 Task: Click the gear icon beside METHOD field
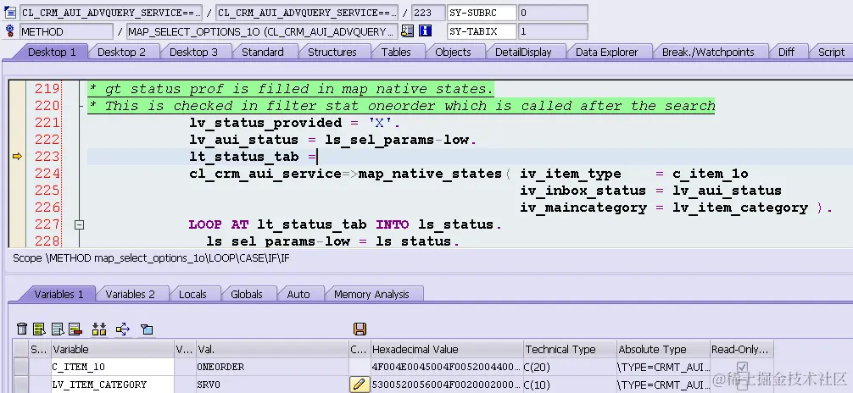tap(10, 31)
